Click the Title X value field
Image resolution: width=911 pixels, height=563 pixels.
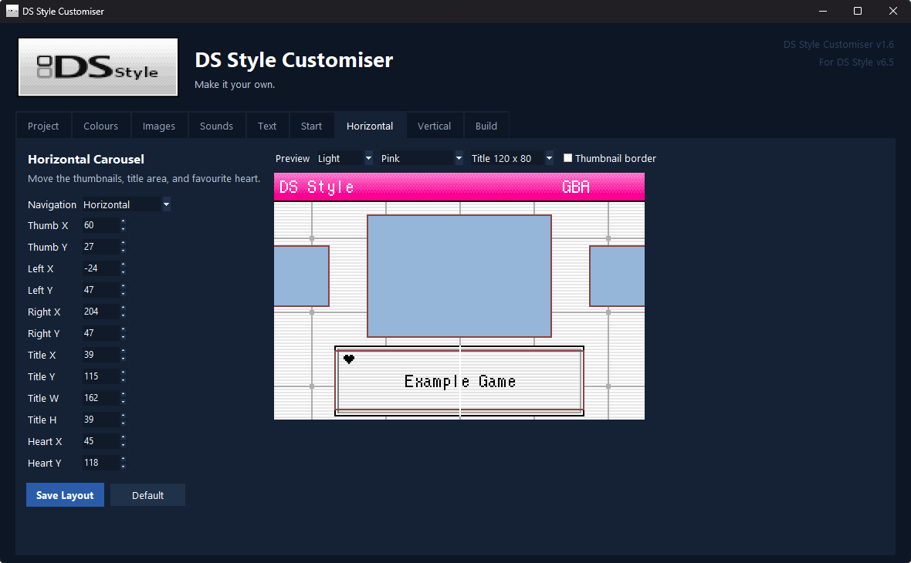(100, 355)
